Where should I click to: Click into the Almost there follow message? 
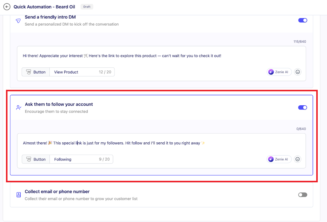tap(114, 143)
